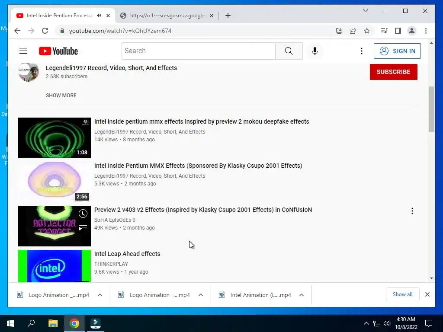Viewport: 443px width, 332px height.
Task: View site information lock icon
Action: tap(62, 31)
